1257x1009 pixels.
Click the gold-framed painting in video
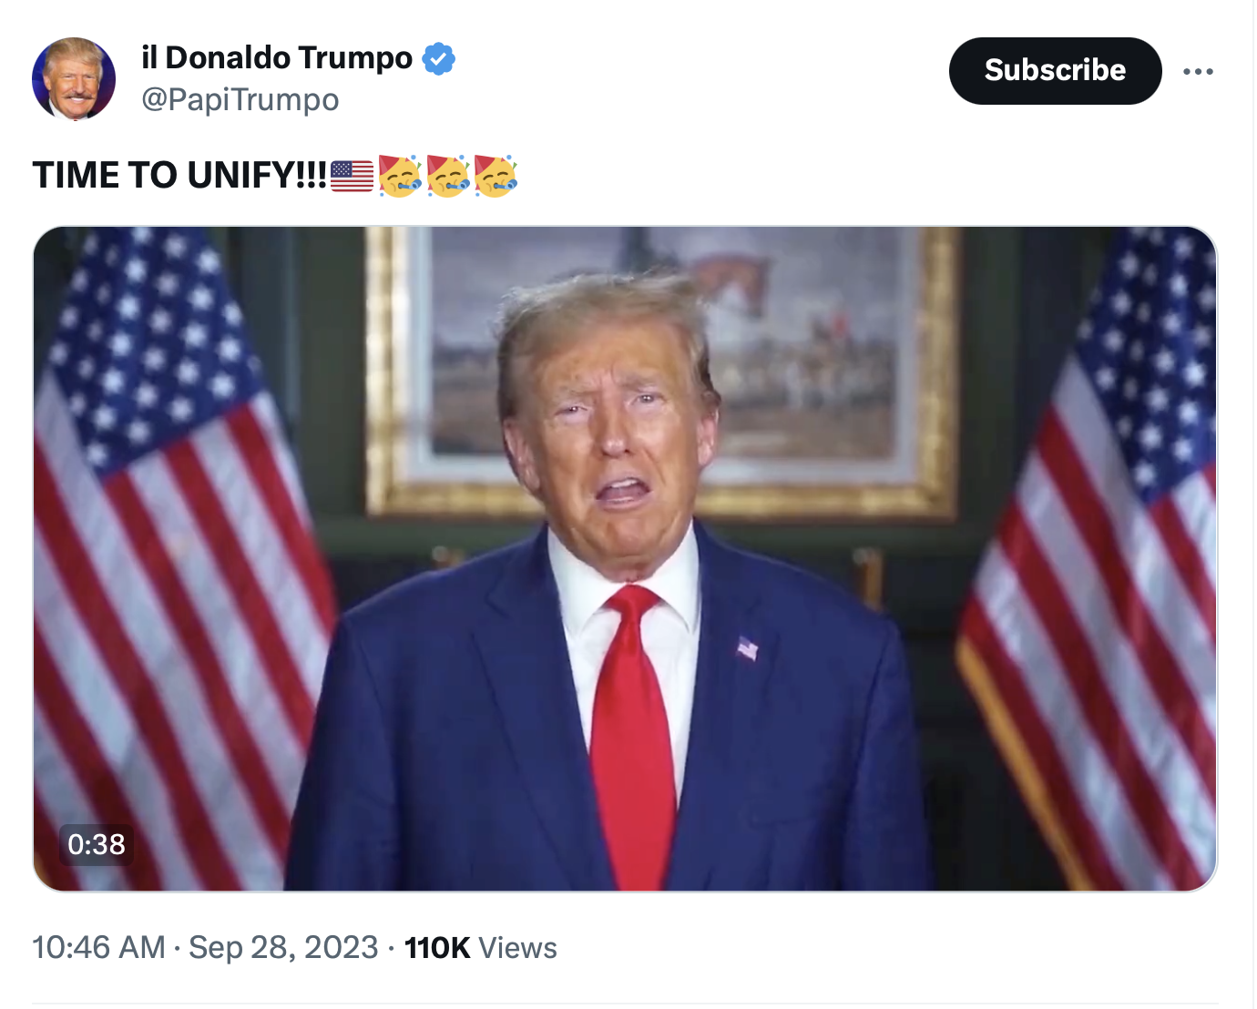(x=663, y=369)
